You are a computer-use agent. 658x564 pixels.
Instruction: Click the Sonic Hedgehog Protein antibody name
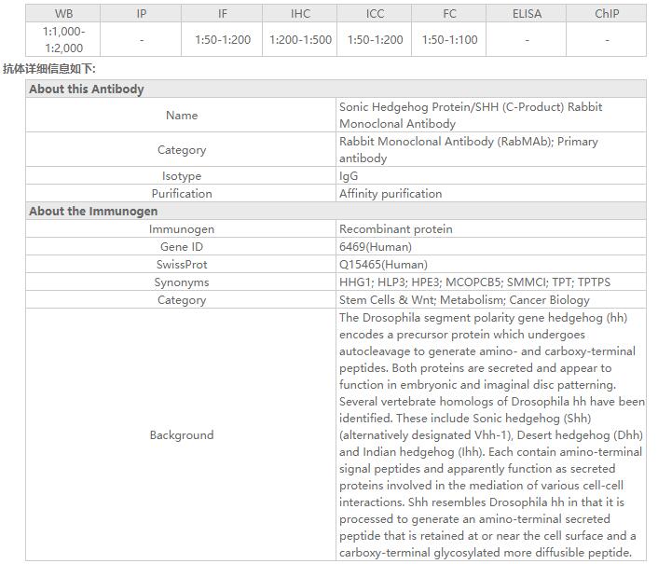471,116
